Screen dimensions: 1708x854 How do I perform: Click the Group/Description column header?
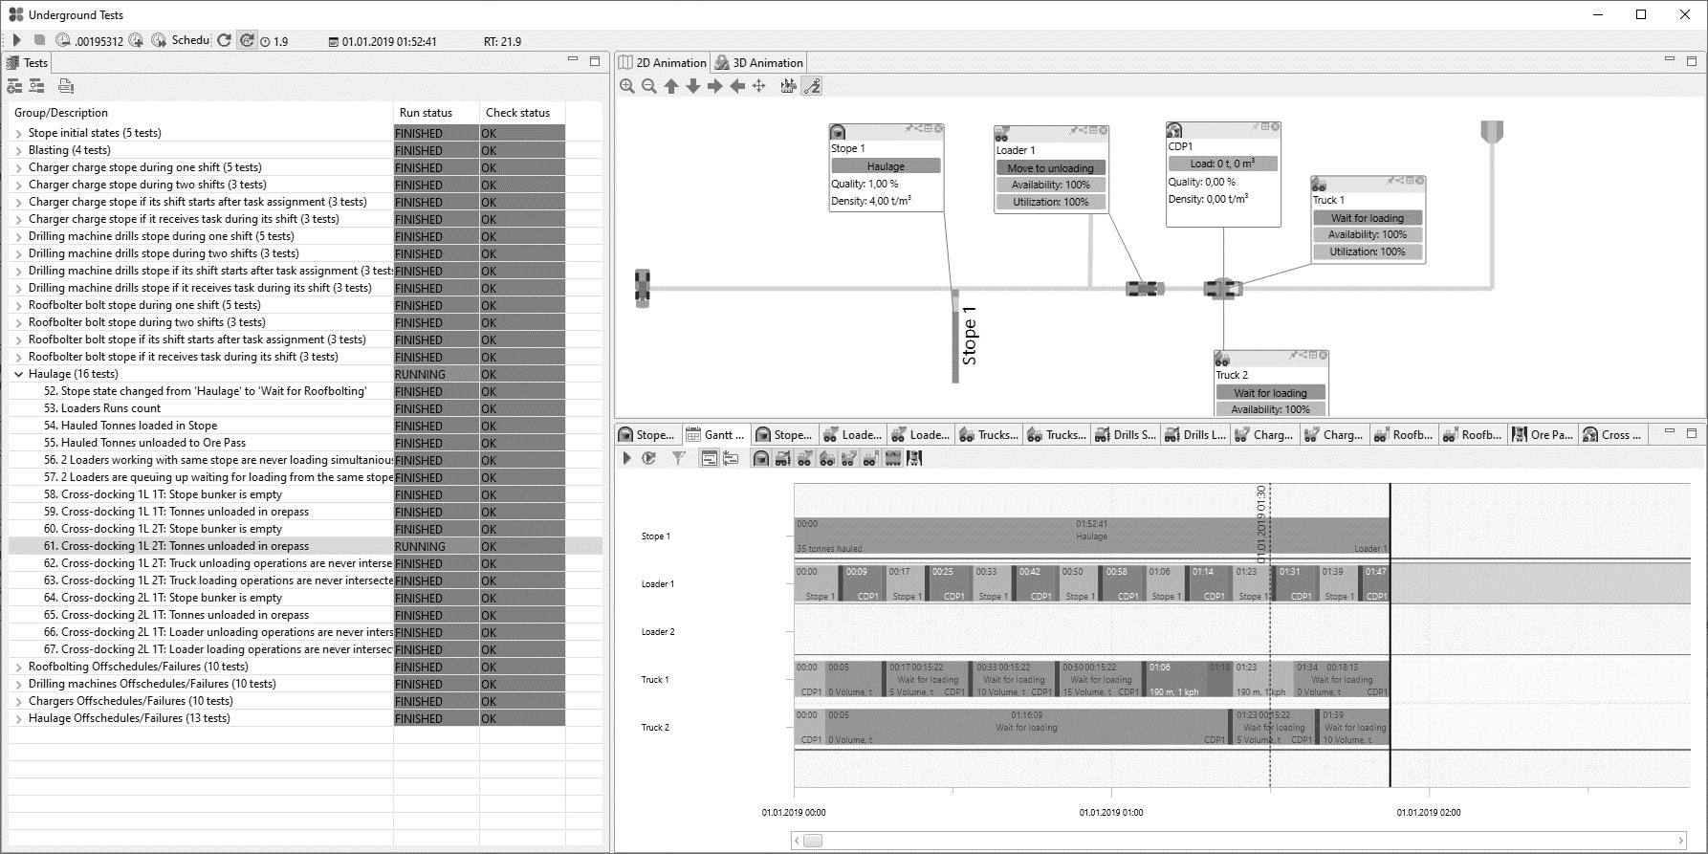pos(201,113)
